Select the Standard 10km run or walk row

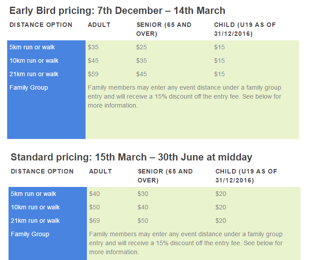[x=155, y=207]
